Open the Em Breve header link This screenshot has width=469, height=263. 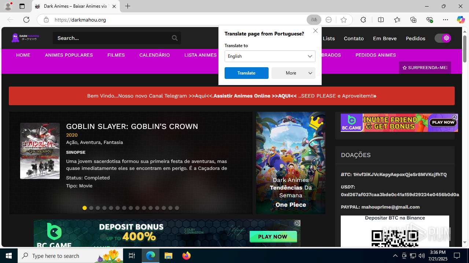385,38
